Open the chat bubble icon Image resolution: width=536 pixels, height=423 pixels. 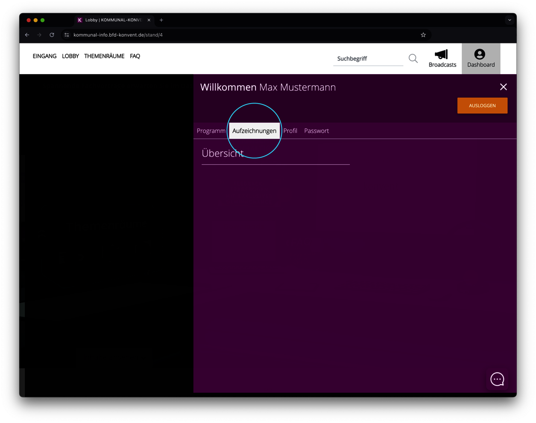[x=497, y=379]
